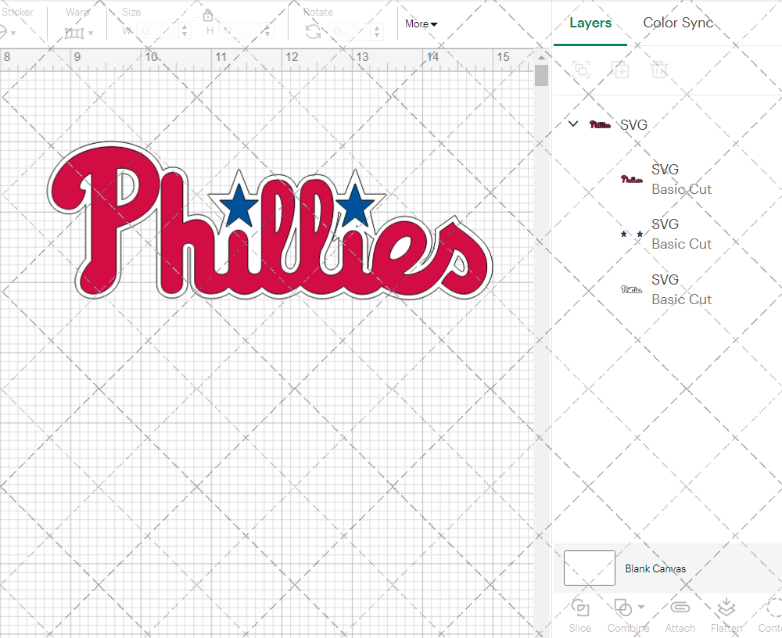Click the Attach paperclip icon
The width and height of the screenshot is (782, 638).
(x=680, y=608)
